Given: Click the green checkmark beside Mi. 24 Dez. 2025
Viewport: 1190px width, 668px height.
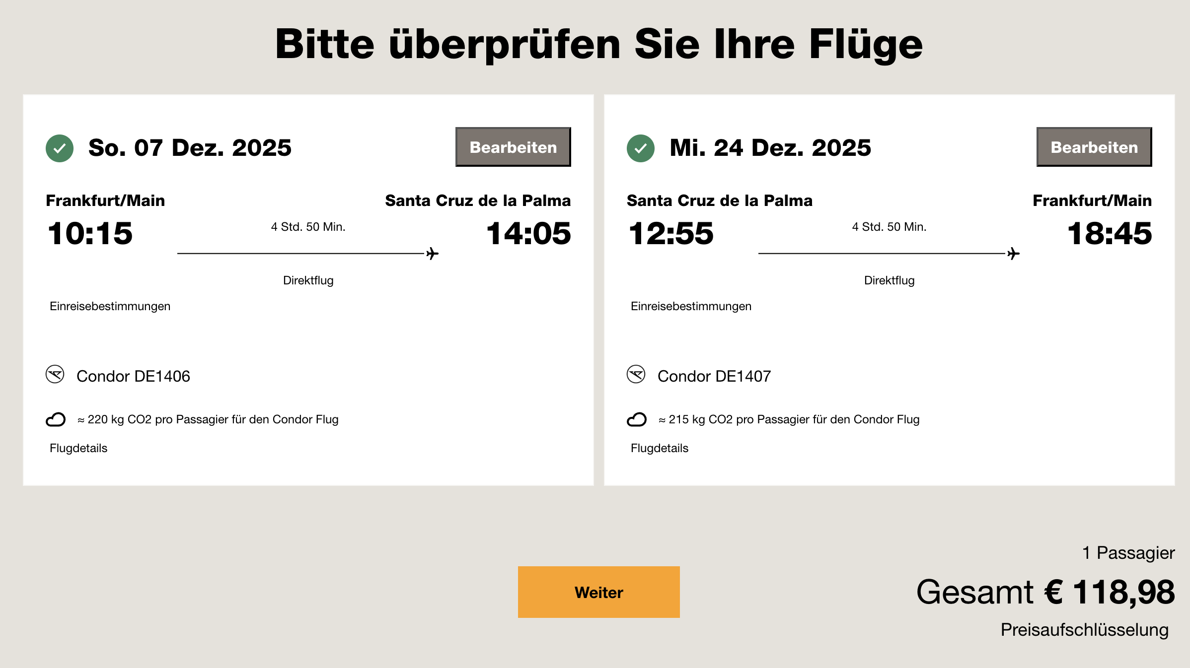Looking at the screenshot, I should coord(641,148).
